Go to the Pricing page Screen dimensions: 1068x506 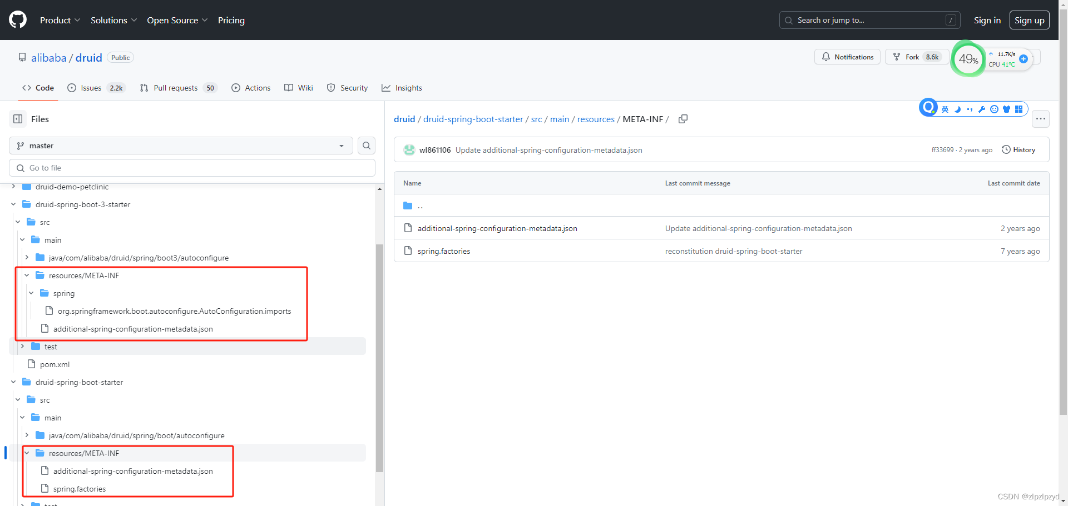pyautogui.click(x=231, y=20)
